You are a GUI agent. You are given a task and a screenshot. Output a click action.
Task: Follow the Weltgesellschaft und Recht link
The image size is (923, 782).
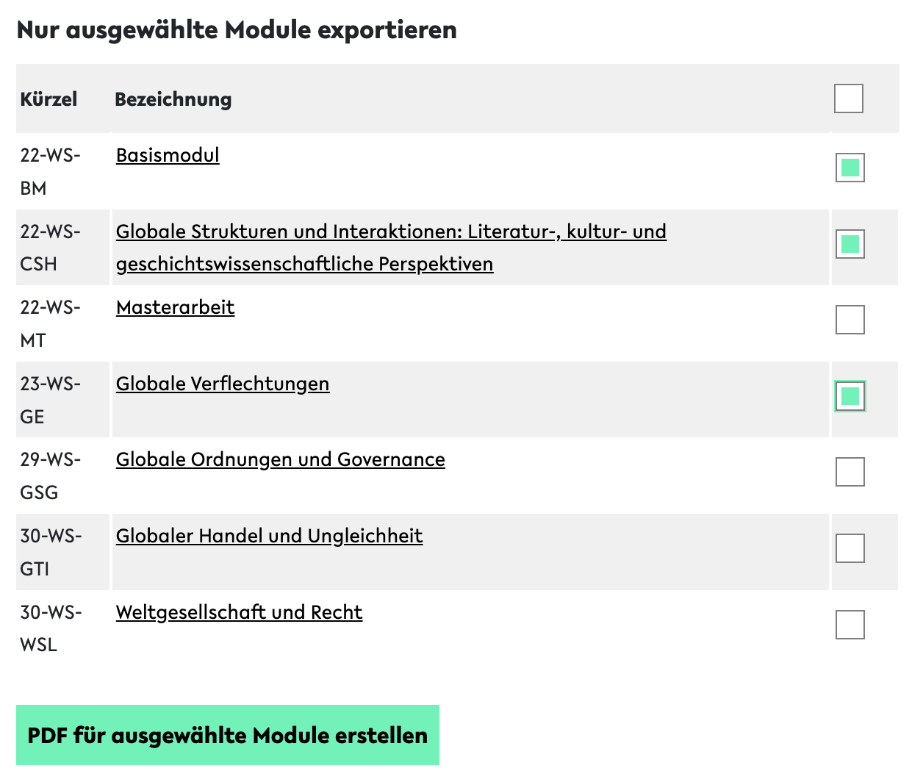pos(239,612)
